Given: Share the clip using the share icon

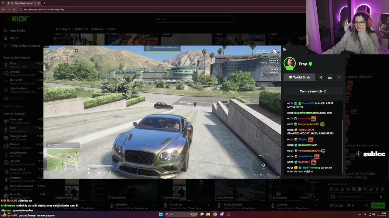Looking at the screenshot, I should pos(321,77).
